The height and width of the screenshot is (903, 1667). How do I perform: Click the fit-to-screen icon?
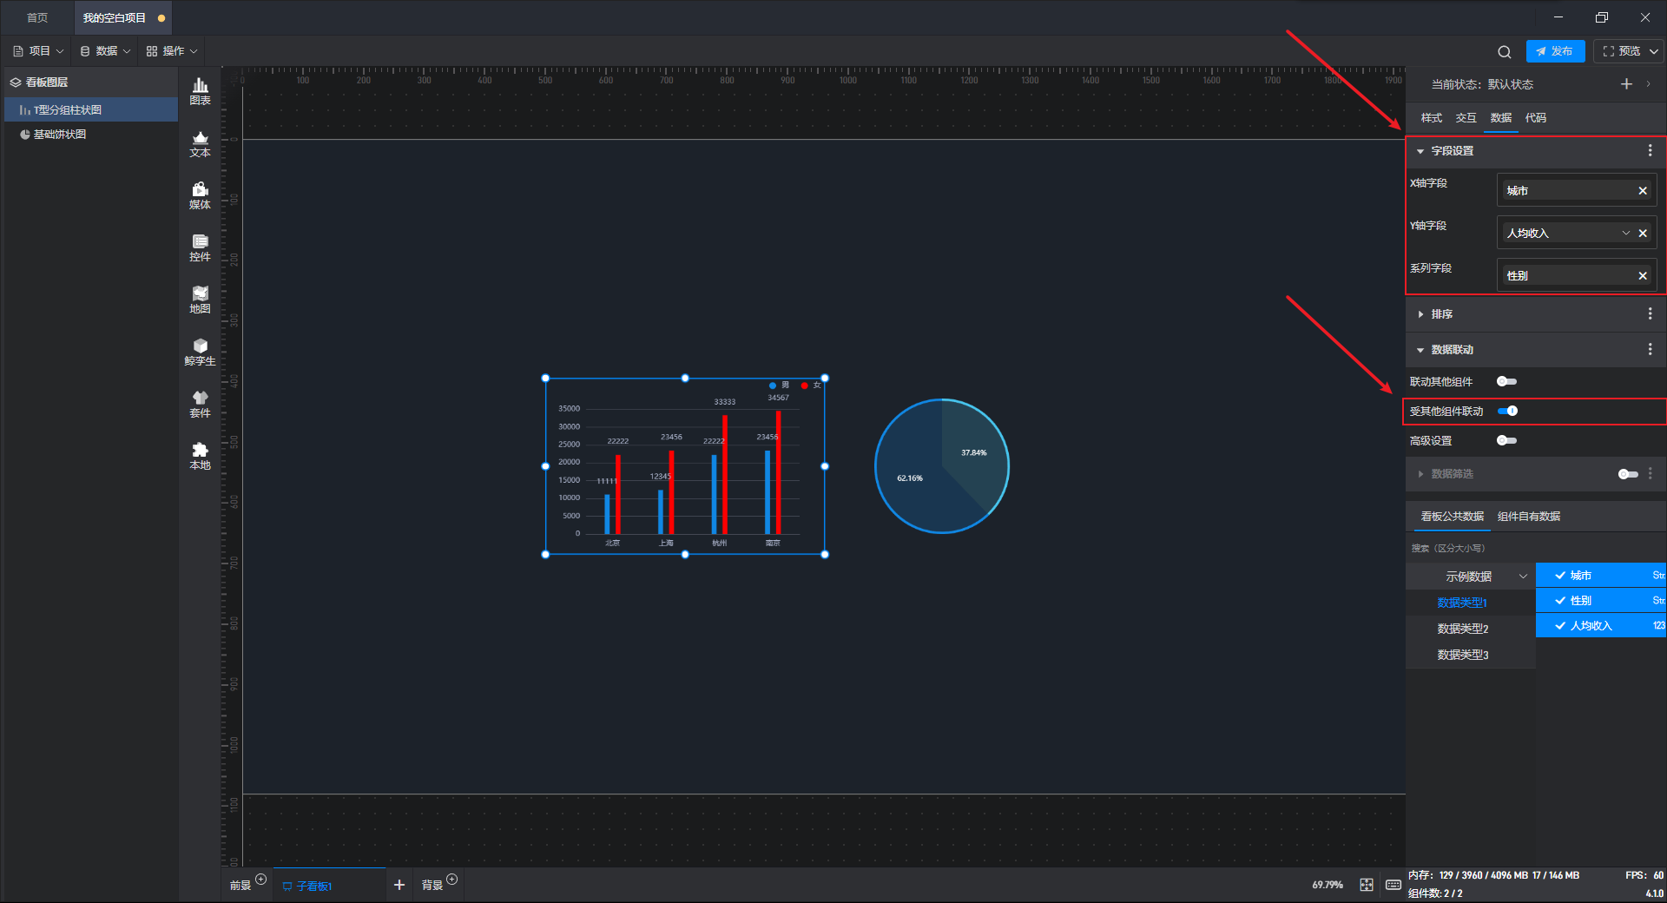point(1367,885)
